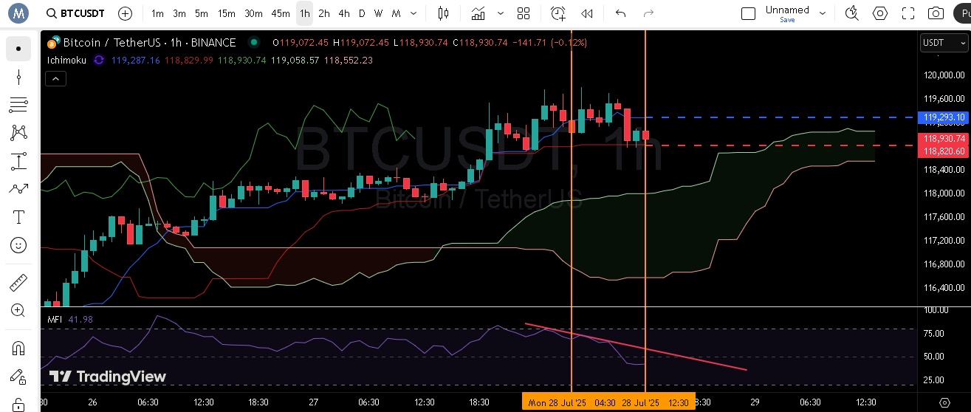This screenshot has width=971, height=412.
Task: Click the Publish button
Action: [962, 13]
